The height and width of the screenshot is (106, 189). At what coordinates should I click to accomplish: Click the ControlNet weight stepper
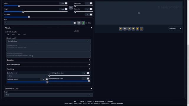(47, 79)
